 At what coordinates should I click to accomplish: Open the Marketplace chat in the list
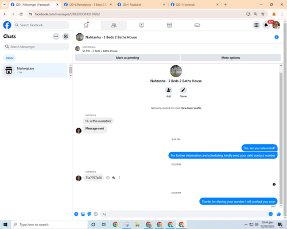point(34,70)
